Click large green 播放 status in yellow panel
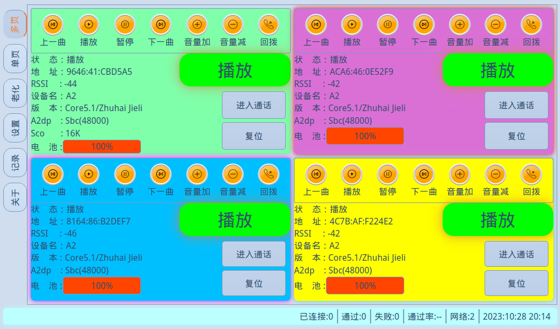The height and width of the screenshot is (329, 560). [498, 220]
